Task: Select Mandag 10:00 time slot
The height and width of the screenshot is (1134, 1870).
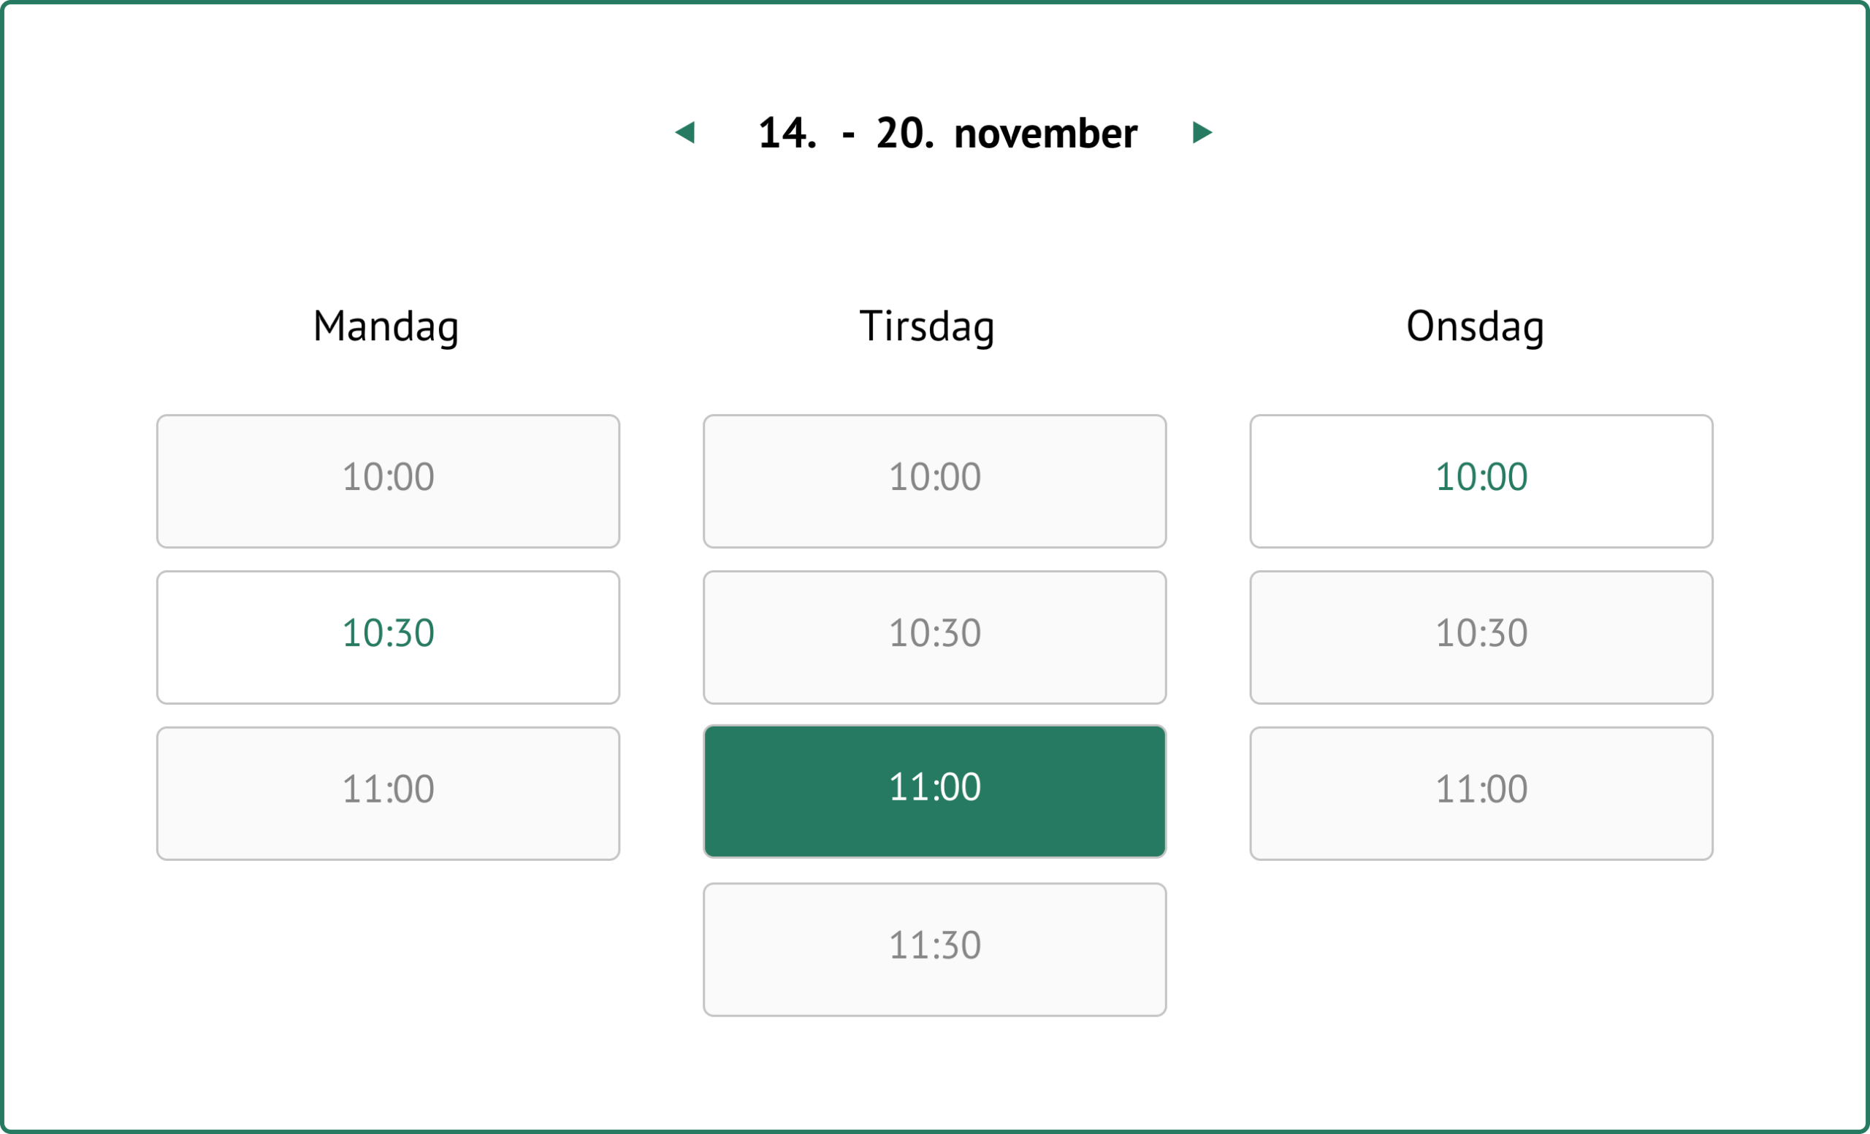Action: (388, 481)
